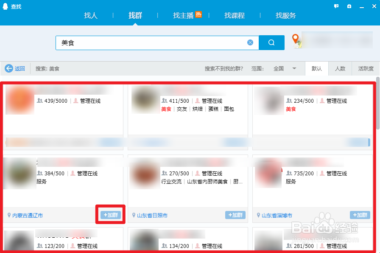Screen dimensions: 380x253
Task: Click the vertical scrollbar of results
Action: (378, 103)
